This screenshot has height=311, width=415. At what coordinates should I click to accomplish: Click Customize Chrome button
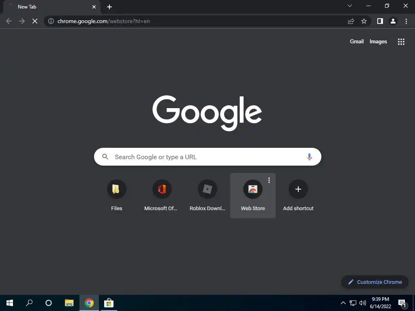[x=375, y=282]
